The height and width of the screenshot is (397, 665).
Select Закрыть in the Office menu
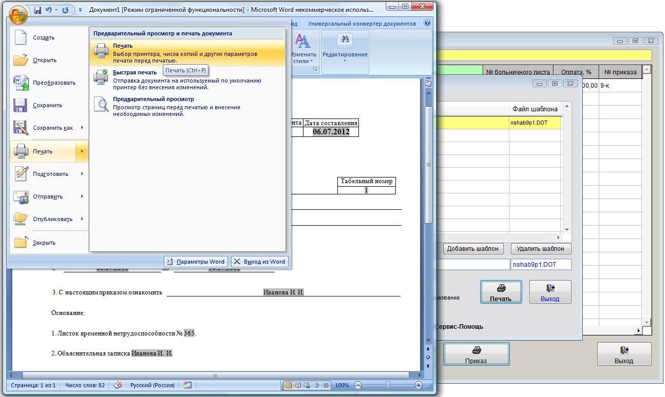49,243
